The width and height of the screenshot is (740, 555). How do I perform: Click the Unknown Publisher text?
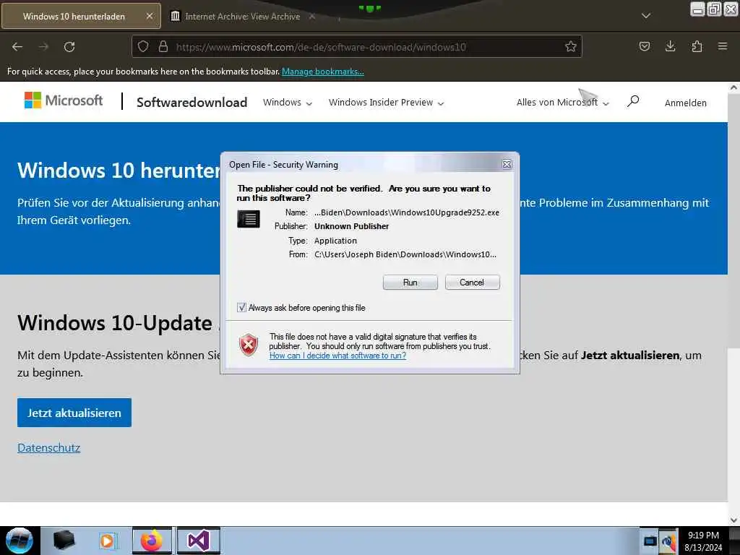(352, 226)
